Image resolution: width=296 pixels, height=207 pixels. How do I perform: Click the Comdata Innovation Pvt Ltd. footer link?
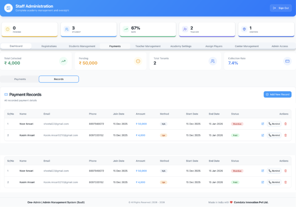point(251,202)
